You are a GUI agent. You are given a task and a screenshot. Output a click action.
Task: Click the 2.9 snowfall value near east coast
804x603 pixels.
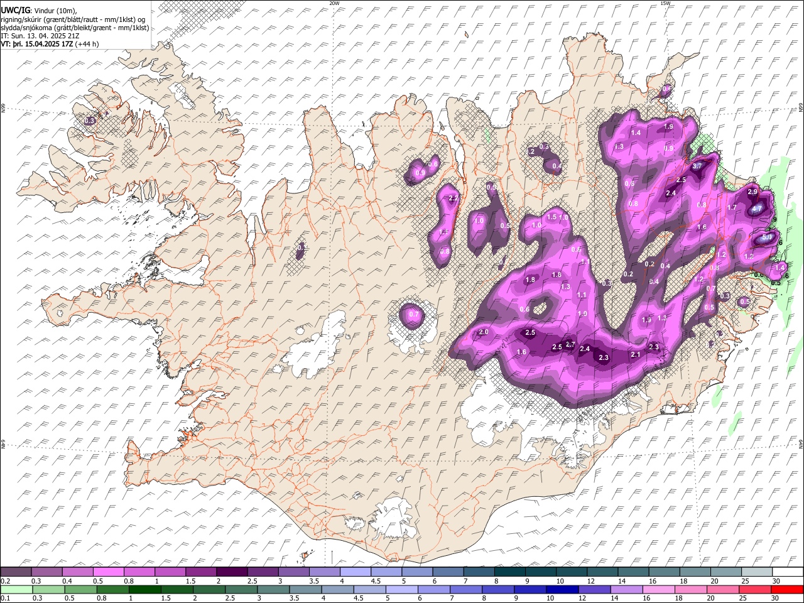click(x=752, y=192)
